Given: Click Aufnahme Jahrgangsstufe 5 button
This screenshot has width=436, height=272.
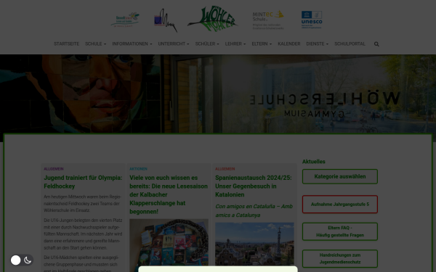Looking at the screenshot, I should pyautogui.click(x=340, y=205).
